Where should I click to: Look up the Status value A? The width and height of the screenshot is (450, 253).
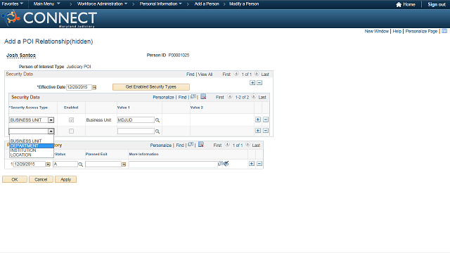(x=81, y=164)
